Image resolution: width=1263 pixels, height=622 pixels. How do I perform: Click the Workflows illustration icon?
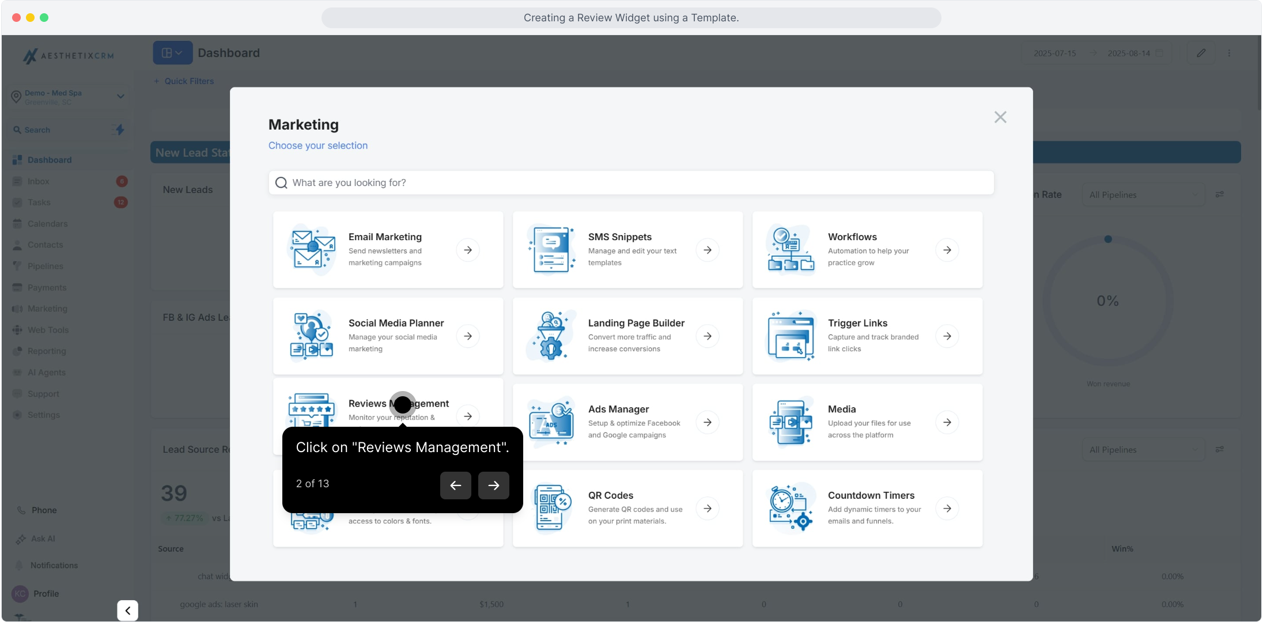click(x=791, y=250)
